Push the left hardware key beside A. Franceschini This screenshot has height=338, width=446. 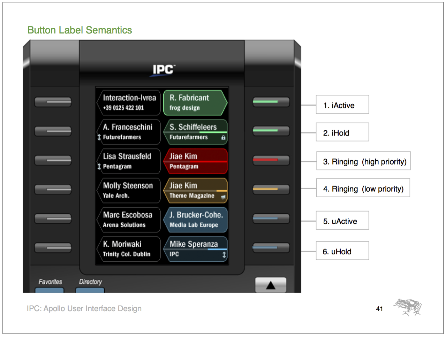(x=53, y=131)
